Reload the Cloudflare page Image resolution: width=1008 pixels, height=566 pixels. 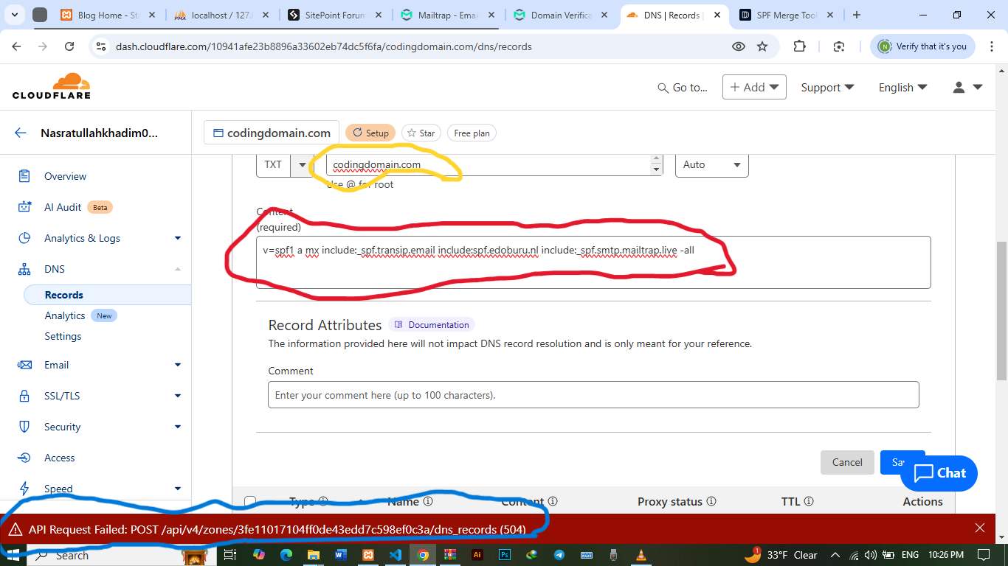[69, 46]
